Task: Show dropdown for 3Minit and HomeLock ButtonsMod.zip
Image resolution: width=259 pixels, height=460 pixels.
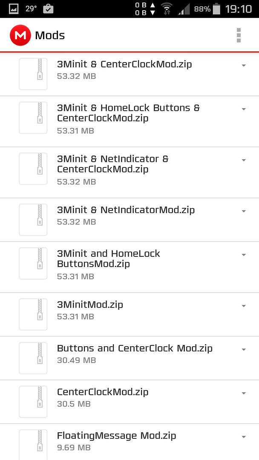Action: 244,255
